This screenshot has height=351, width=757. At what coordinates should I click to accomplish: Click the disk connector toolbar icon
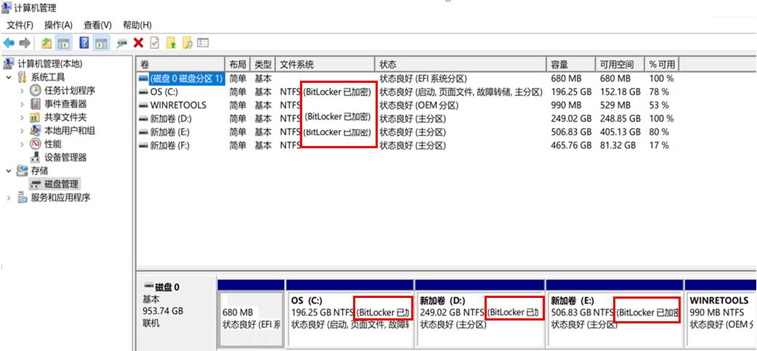[x=121, y=43]
